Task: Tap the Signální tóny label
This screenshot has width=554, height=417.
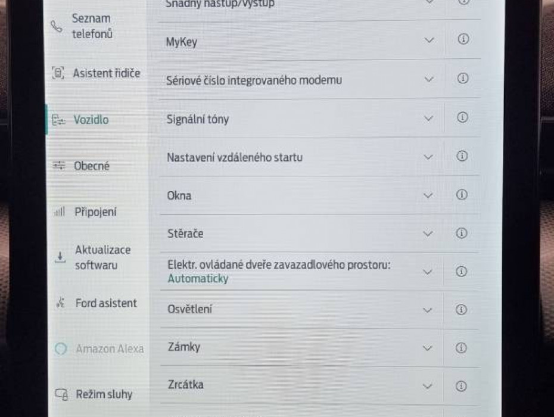Action: click(197, 119)
